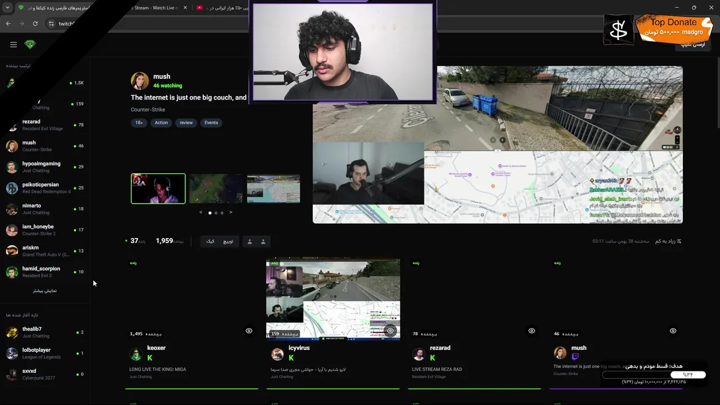Click the icyvirus card avatar
The width and height of the screenshot is (720, 405).
[277, 354]
